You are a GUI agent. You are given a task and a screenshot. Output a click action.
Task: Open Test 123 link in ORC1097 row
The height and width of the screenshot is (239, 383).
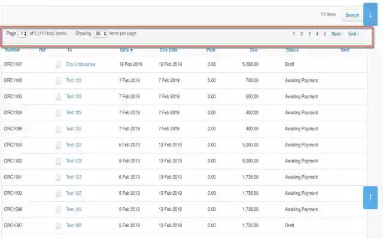click(x=74, y=225)
